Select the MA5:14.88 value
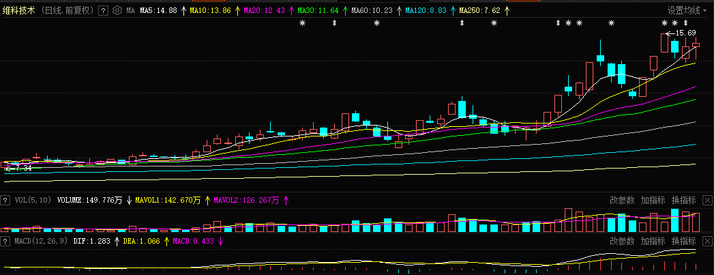714x275 pixels. [158, 10]
